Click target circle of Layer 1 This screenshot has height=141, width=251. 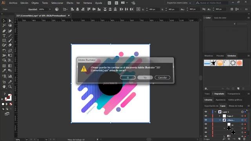click(242, 112)
